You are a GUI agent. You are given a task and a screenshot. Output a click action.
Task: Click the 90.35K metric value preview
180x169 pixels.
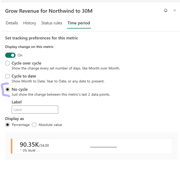pyautogui.click(x=29, y=145)
